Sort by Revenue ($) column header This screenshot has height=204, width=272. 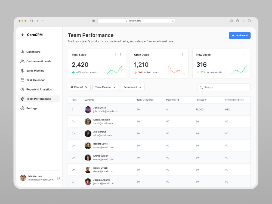pos(201,100)
